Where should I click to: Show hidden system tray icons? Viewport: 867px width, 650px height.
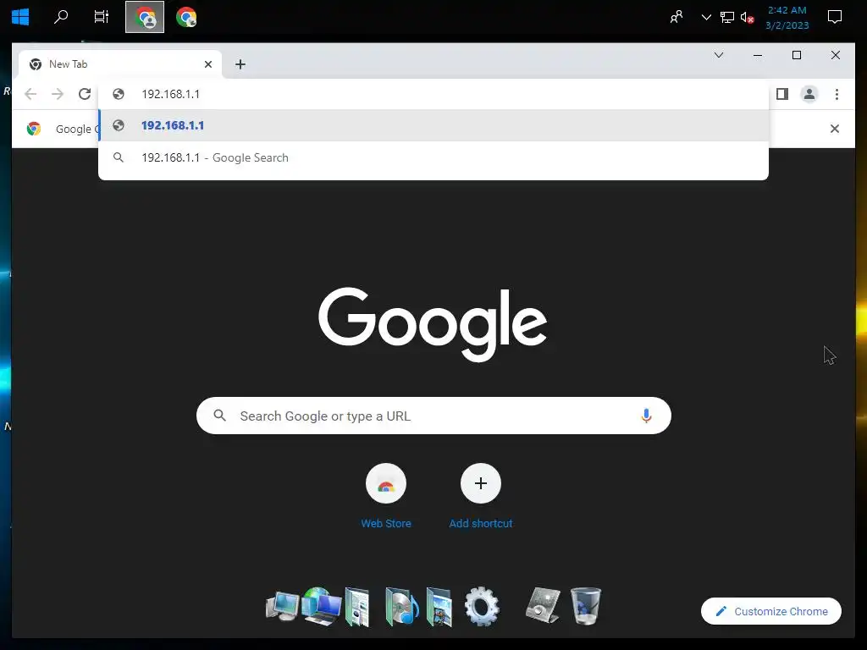pyautogui.click(x=706, y=17)
